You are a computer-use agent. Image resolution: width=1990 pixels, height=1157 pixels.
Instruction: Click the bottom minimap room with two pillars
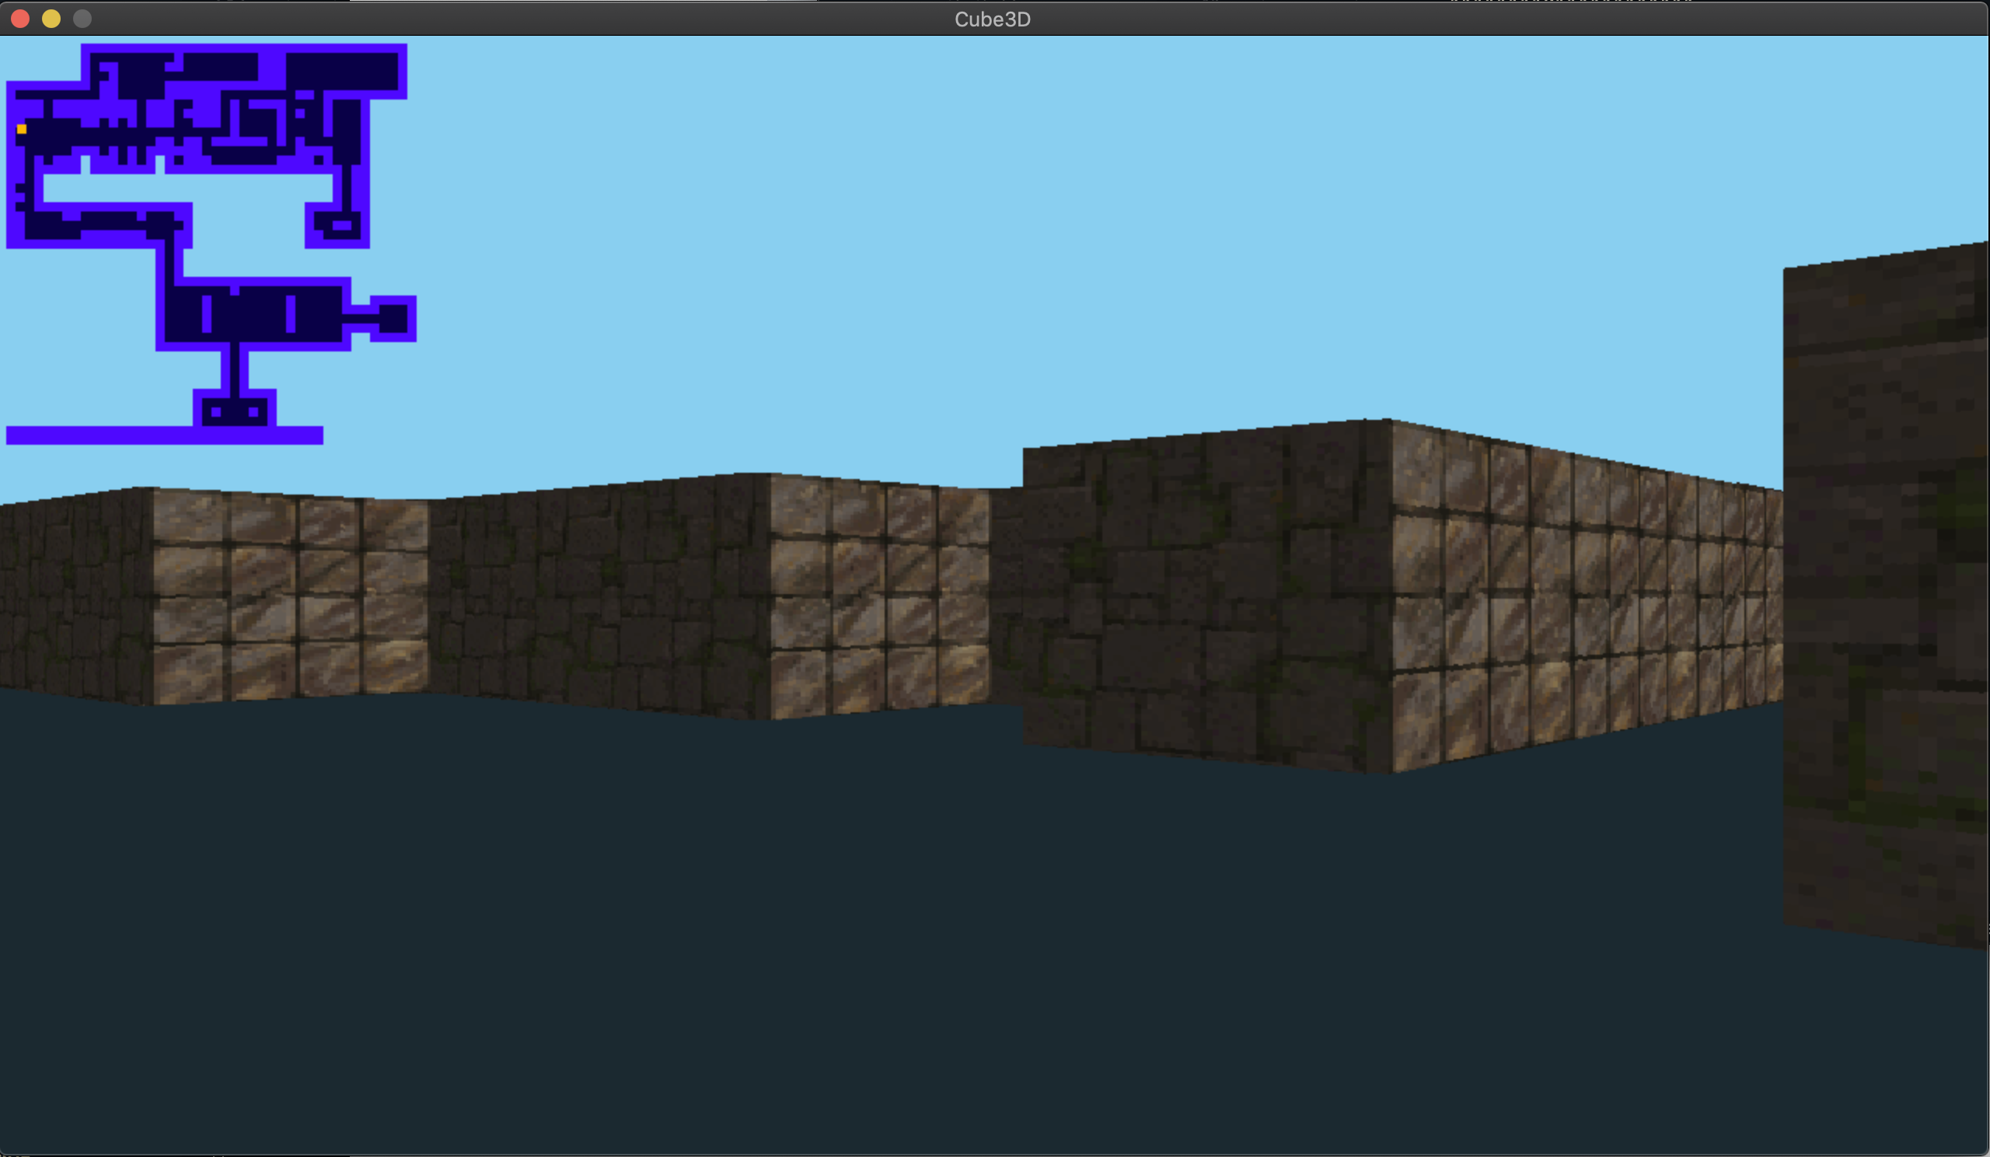point(235,412)
